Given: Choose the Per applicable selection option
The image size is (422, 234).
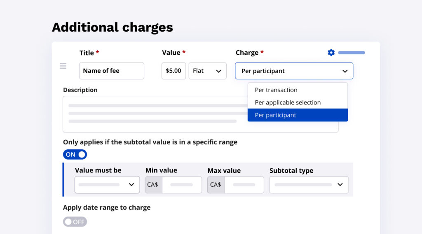Looking at the screenshot, I should click(x=288, y=102).
